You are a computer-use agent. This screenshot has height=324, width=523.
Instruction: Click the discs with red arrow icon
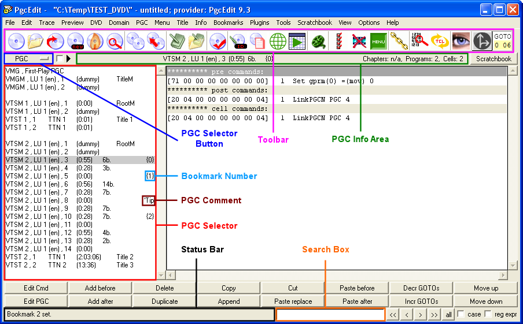coord(156,41)
